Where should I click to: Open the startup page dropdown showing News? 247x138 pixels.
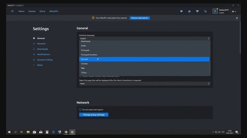(145, 84)
